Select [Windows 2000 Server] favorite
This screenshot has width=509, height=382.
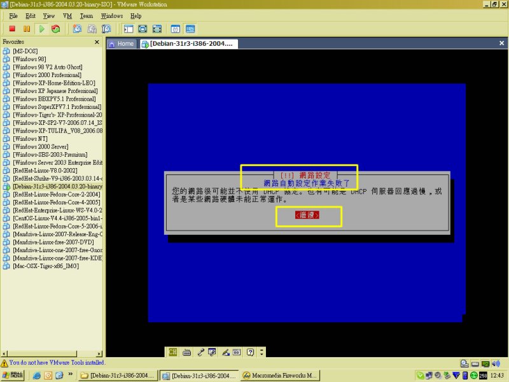(x=41, y=146)
